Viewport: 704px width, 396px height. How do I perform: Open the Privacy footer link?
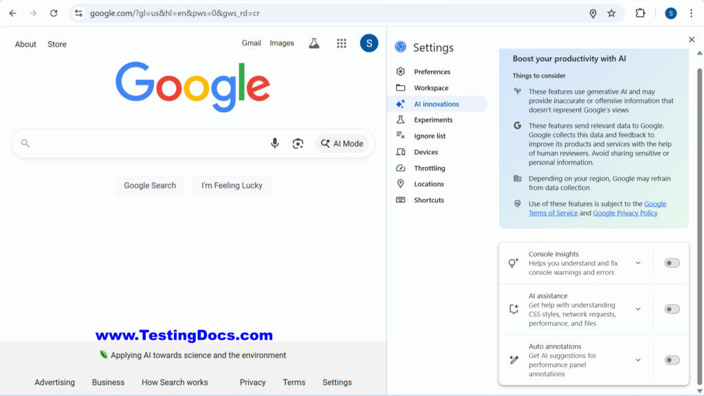click(x=252, y=382)
